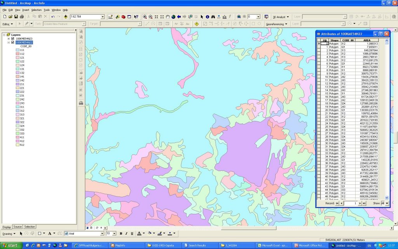Open the Drawing dropdown menu
The image size is (398, 249).
click(9, 234)
